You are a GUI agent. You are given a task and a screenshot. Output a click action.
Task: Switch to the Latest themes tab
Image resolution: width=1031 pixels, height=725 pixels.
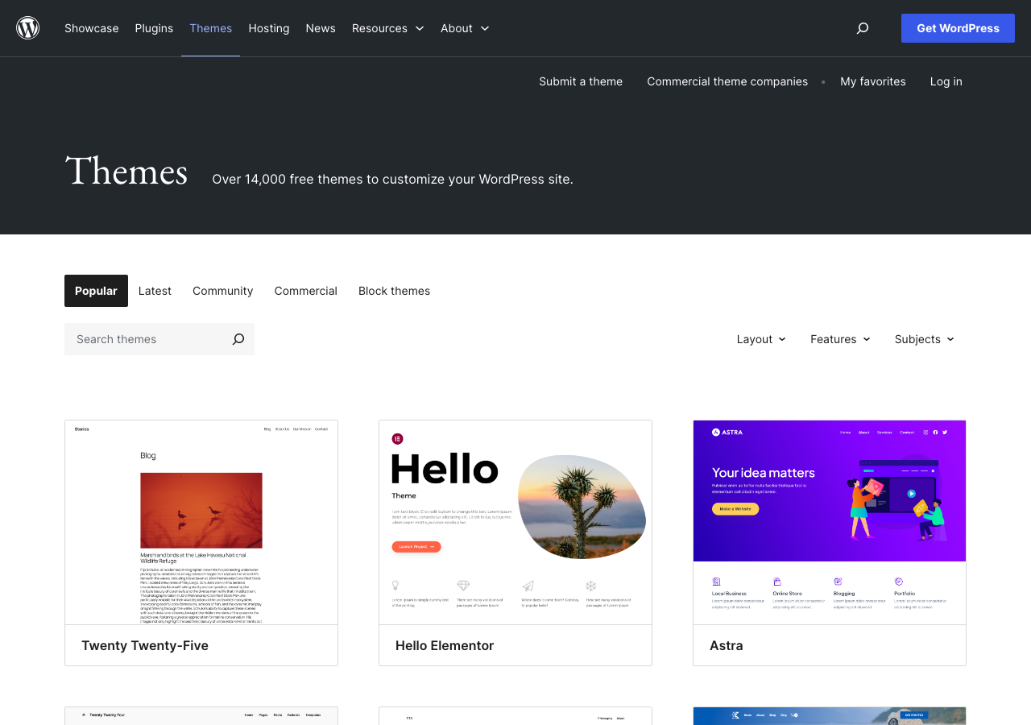point(155,291)
